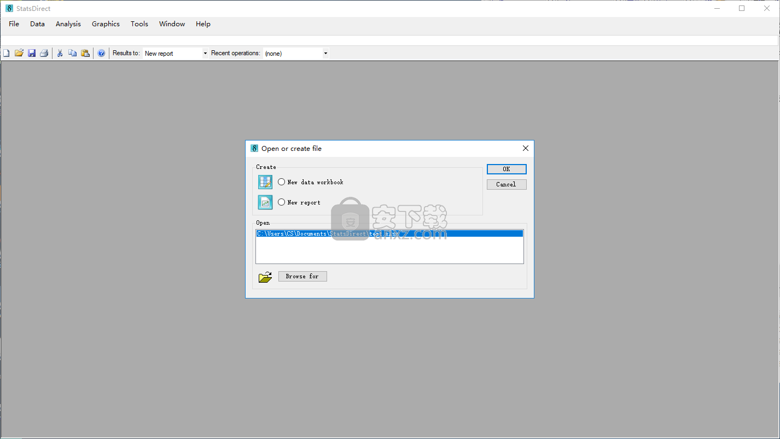Viewport: 780px width, 439px height.
Task: Close the Open or create file dialog
Action: click(526, 148)
